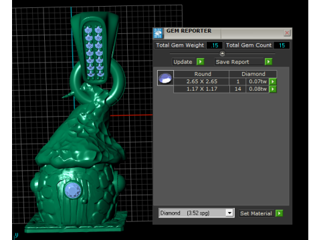Select the large round gem on the door
This screenshot has width=321, height=240.
(x=73, y=191)
